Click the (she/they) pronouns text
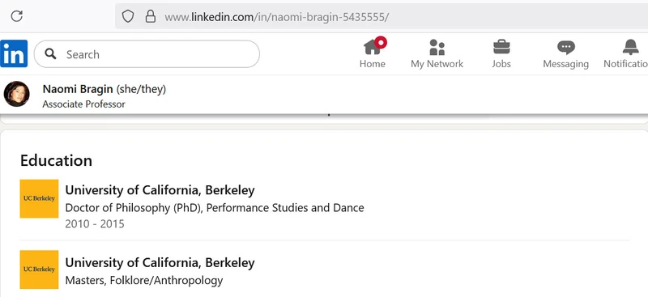This screenshot has width=648, height=297. coord(141,90)
